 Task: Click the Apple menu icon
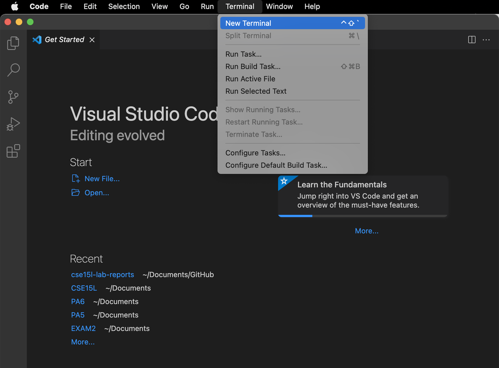(15, 6)
